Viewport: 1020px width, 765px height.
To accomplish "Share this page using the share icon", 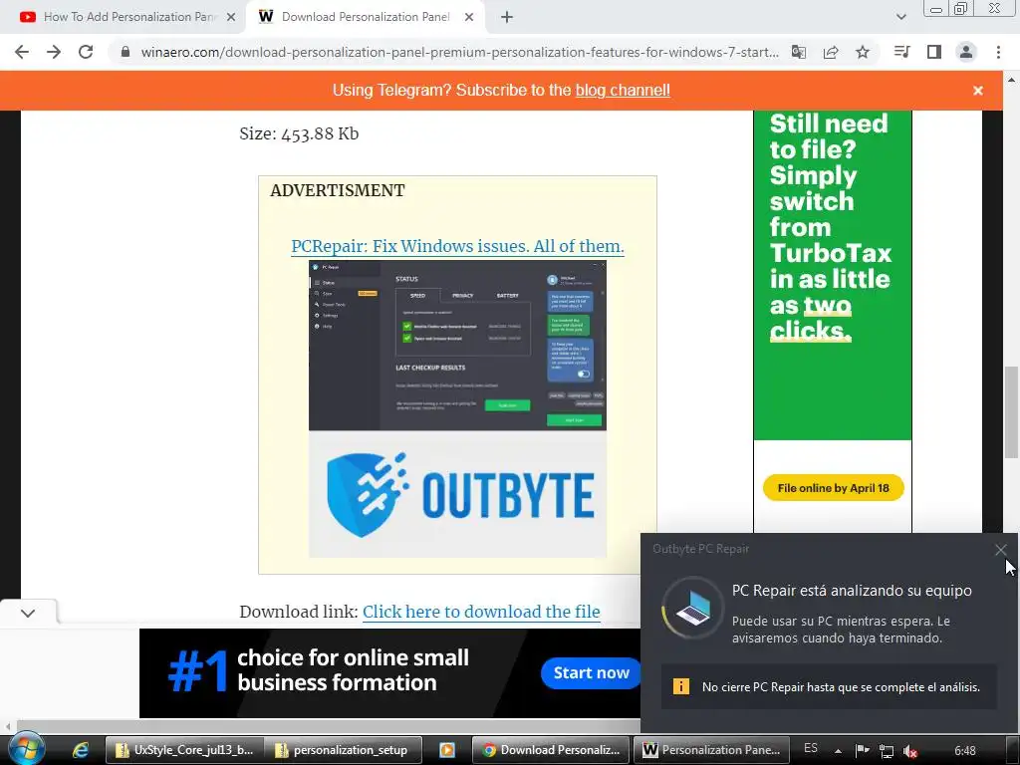I will [x=831, y=52].
